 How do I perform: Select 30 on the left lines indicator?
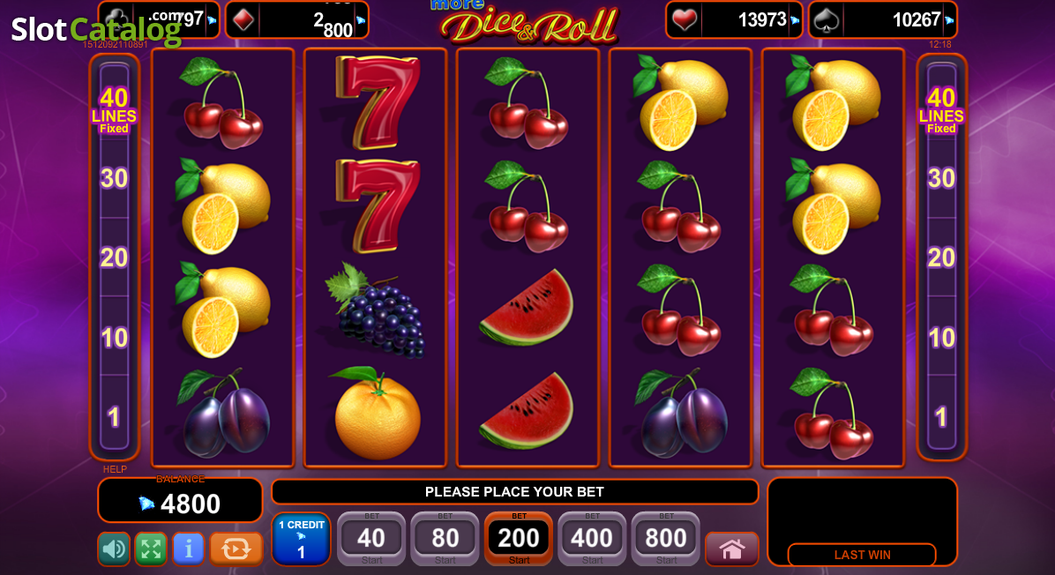(x=114, y=178)
